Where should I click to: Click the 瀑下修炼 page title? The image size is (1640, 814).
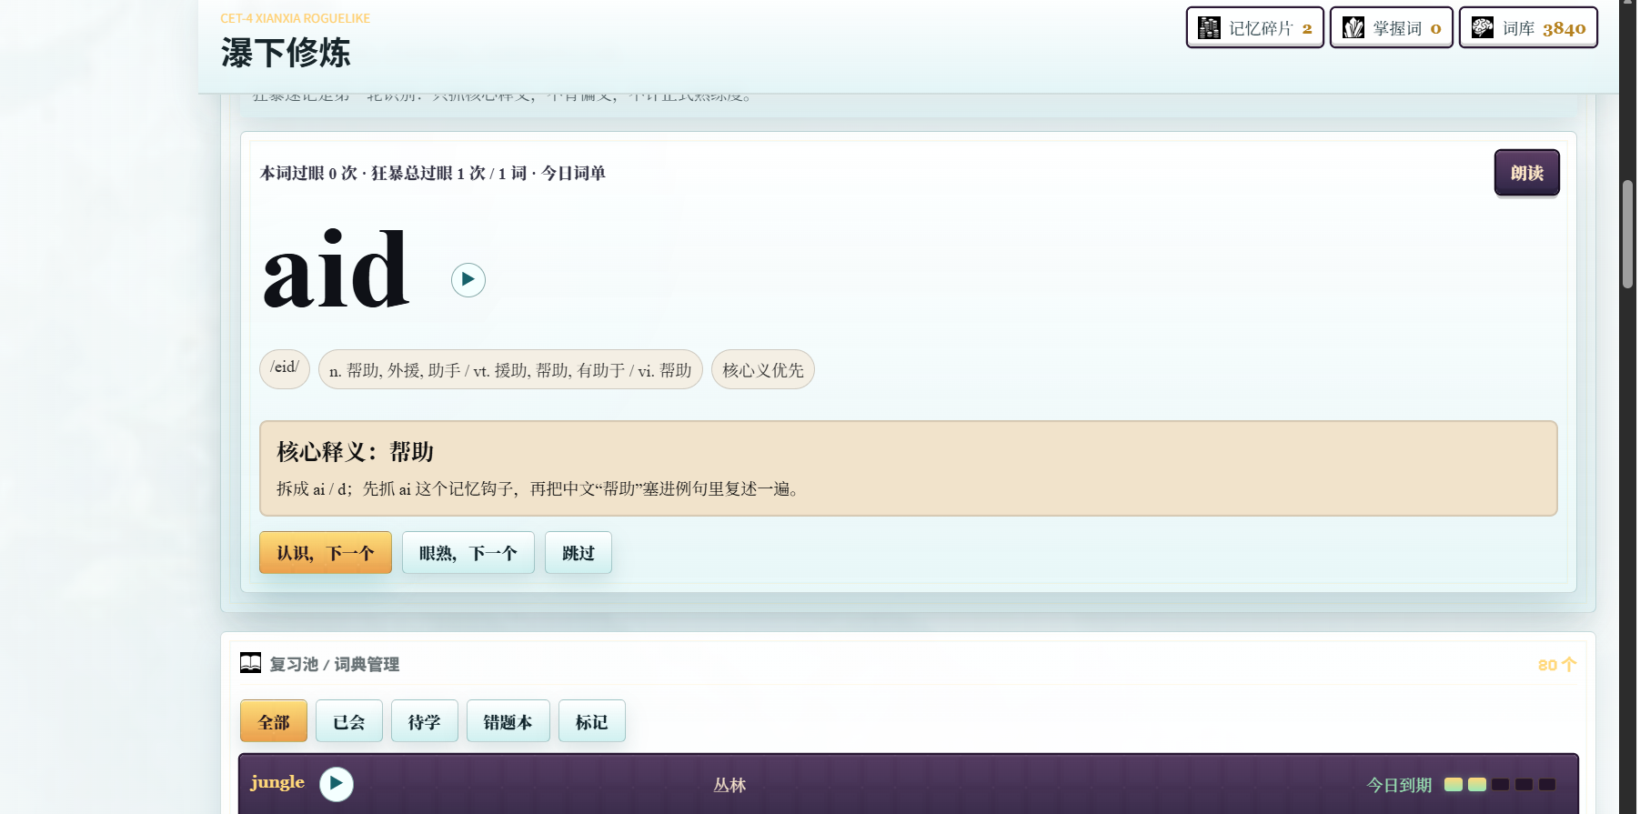point(286,53)
